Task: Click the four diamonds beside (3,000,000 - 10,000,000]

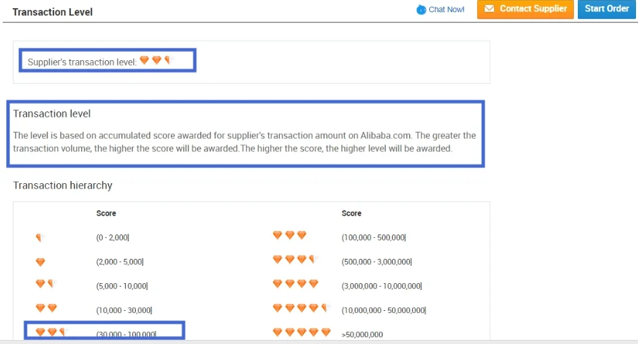Action: pos(295,284)
